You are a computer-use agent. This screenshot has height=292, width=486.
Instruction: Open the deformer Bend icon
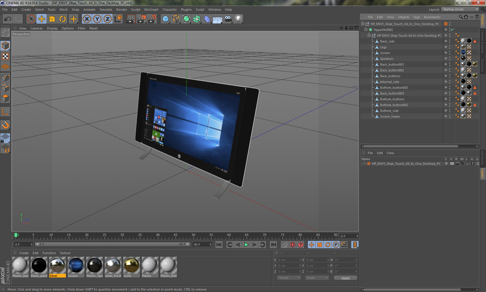point(207,19)
